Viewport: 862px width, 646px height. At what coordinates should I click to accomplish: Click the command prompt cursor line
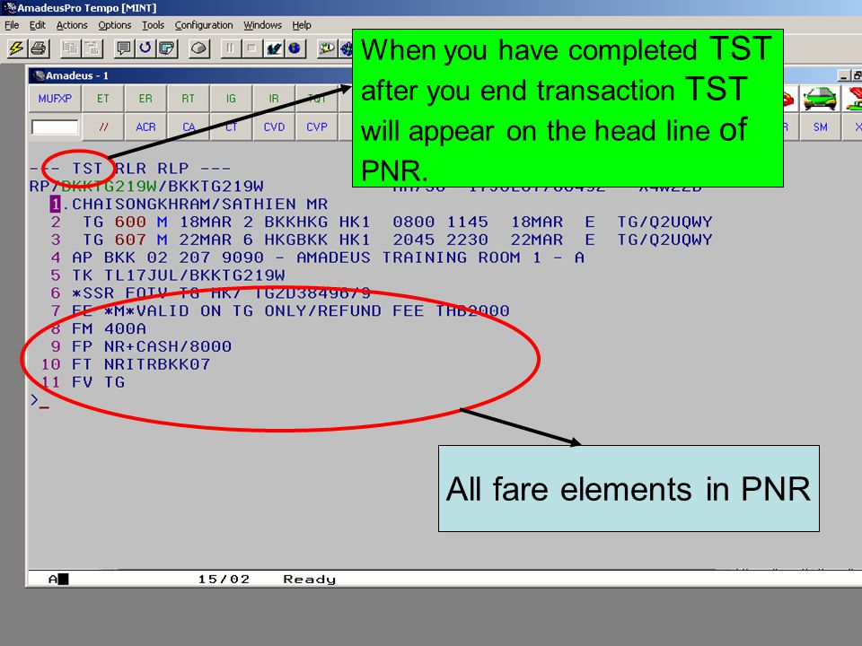coord(40,401)
